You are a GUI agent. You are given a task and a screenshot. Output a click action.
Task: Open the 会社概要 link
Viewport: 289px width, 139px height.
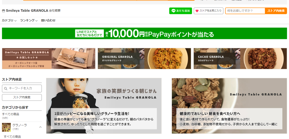coord(55,11)
